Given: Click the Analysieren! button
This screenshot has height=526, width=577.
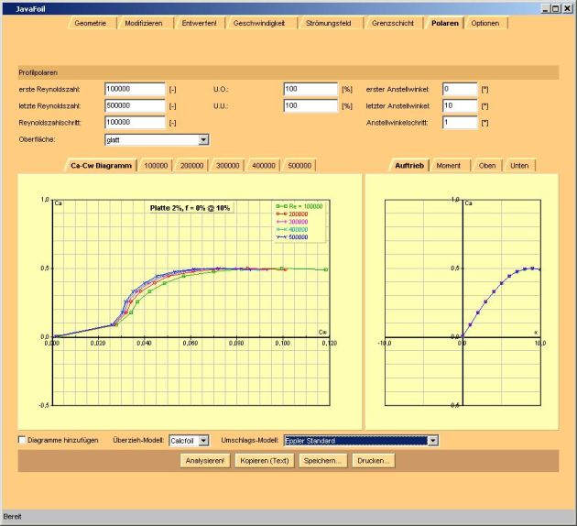Looking at the screenshot, I should (205, 461).
